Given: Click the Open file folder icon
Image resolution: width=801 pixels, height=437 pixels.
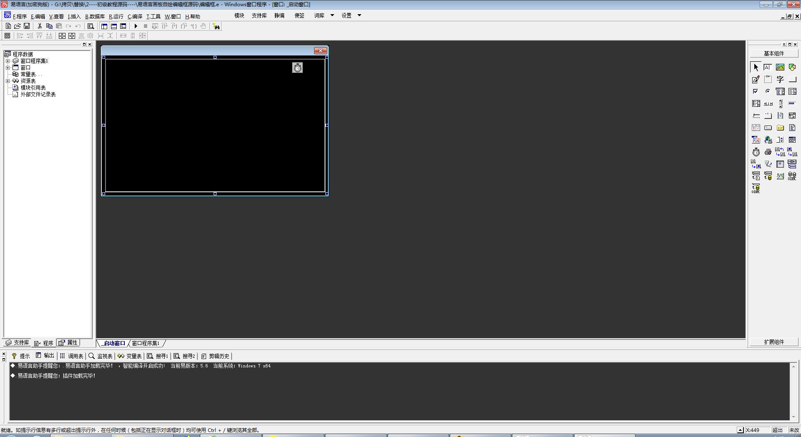Looking at the screenshot, I should click(18, 26).
